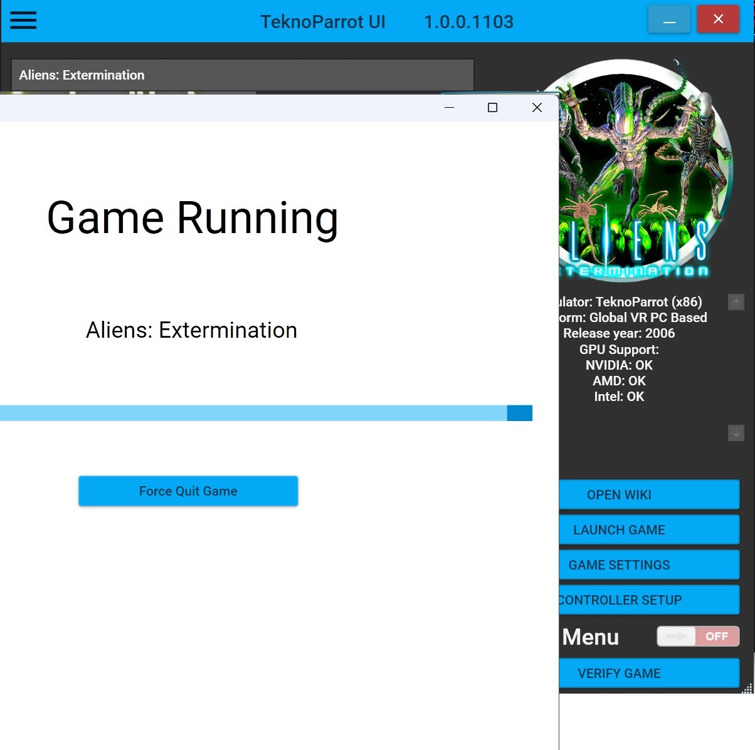This screenshot has height=750, width=755.
Task: Open the game wiki with OPEN WIKI
Action: pos(649,495)
